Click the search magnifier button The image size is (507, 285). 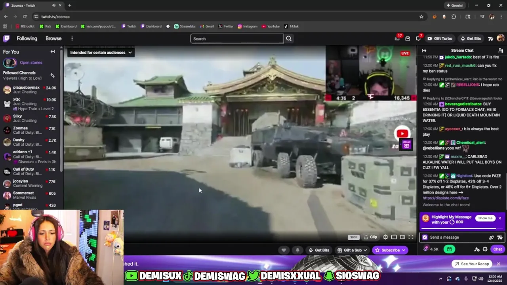tap(289, 38)
